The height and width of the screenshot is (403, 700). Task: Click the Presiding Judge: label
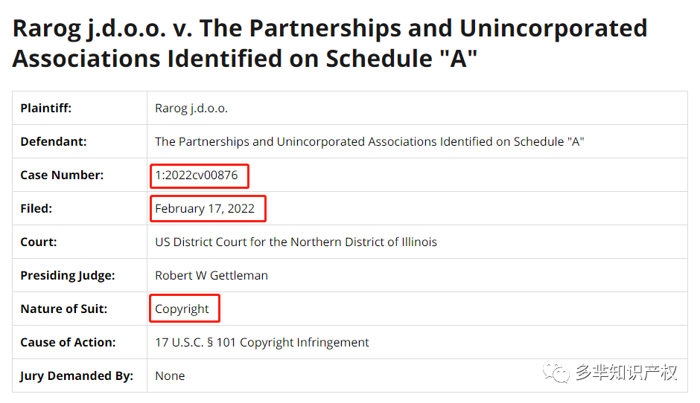pos(68,276)
